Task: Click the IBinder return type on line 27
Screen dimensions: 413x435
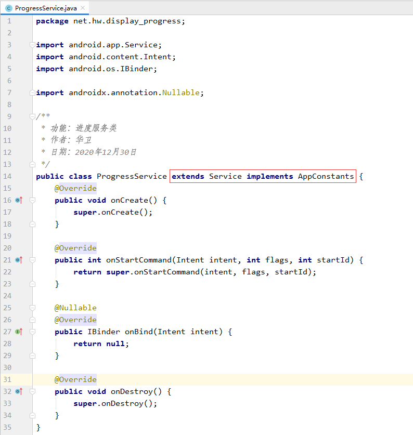Action: point(104,332)
